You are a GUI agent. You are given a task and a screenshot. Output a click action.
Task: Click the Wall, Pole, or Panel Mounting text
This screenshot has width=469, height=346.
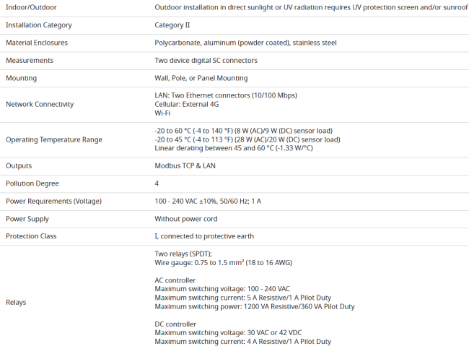click(x=201, y=78)
